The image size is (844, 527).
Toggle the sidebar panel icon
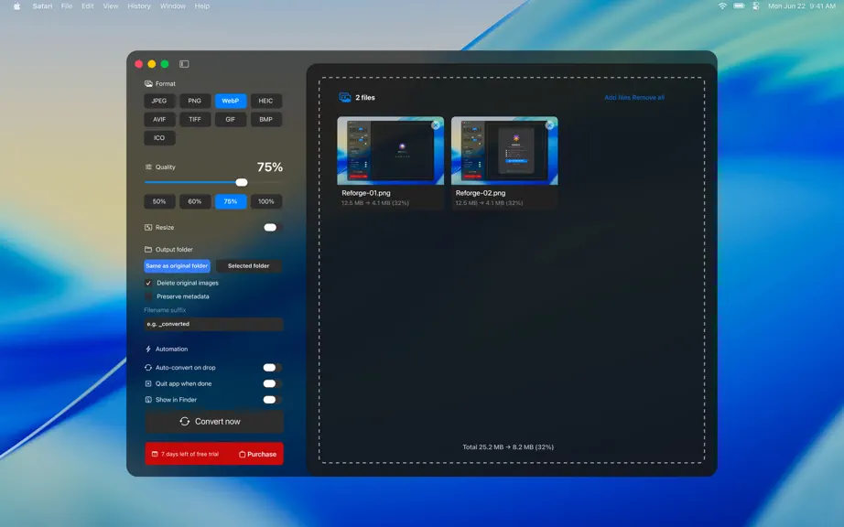[184, 64]
